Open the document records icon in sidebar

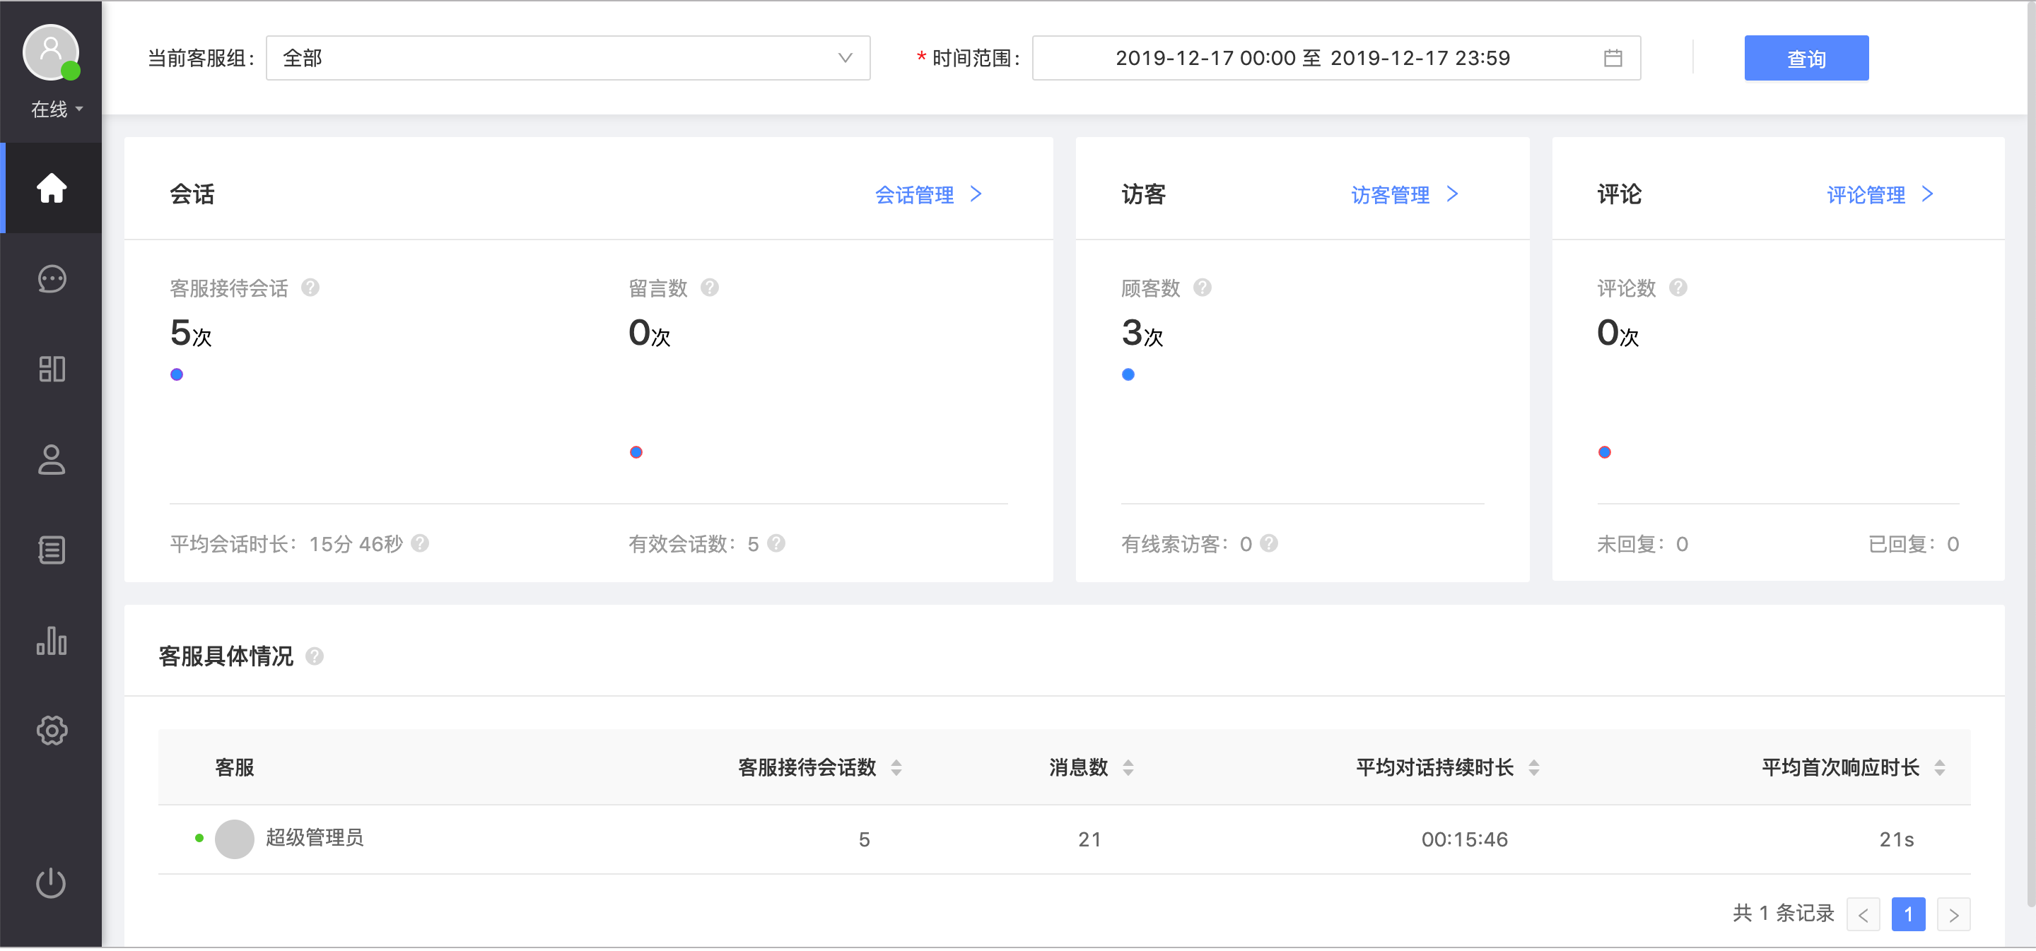(51, 550)
